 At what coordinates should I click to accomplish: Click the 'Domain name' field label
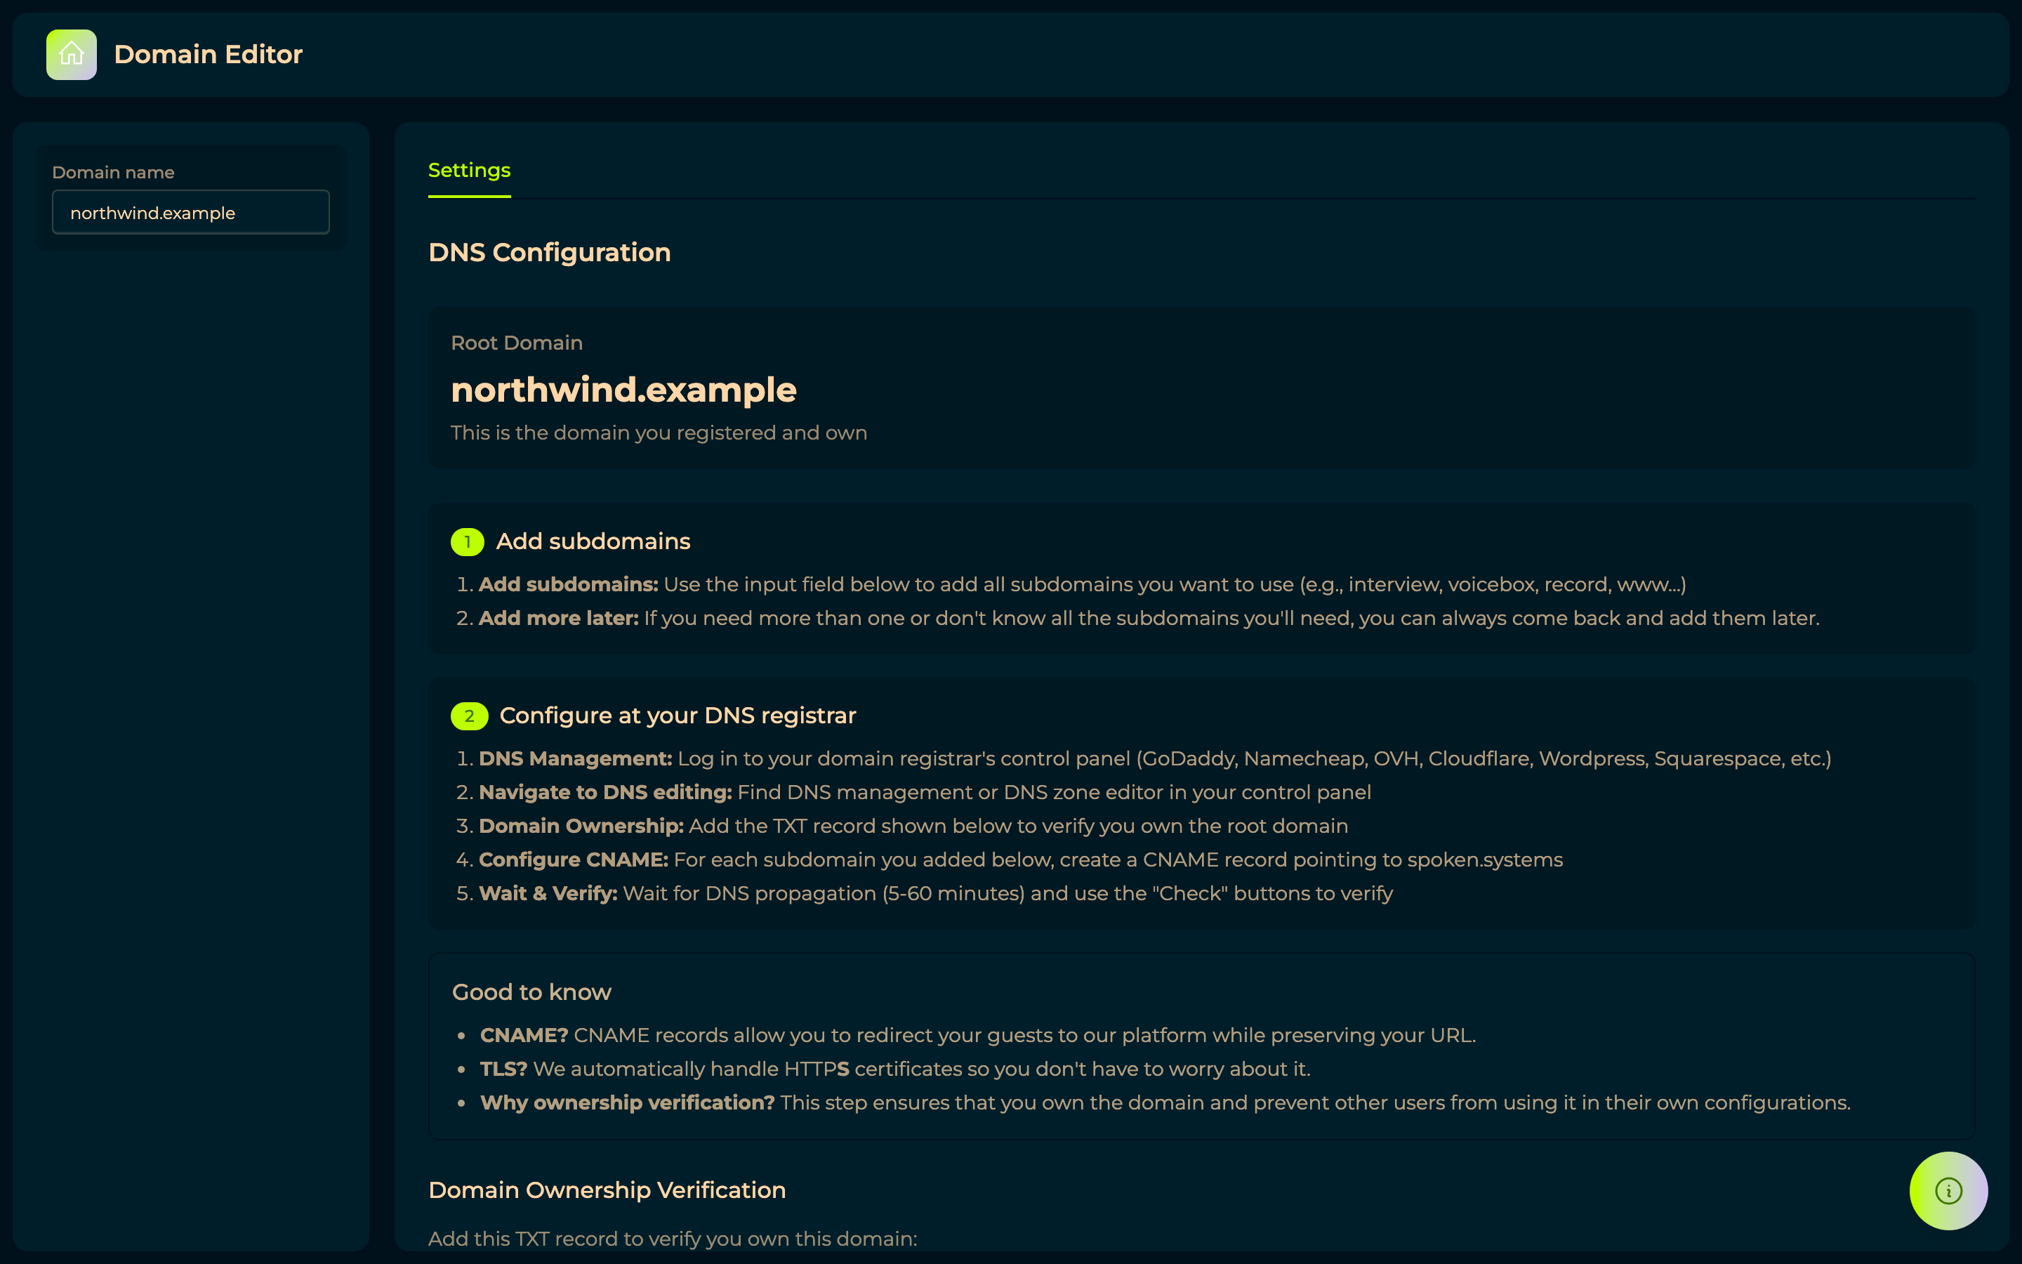tap(113, 172)
